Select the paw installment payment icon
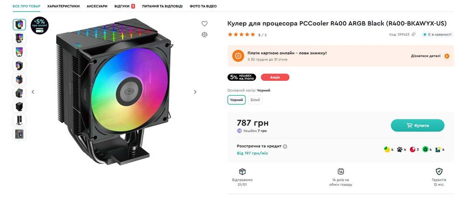Viewport: 466px width, 197px height. (x=399, y=150)
